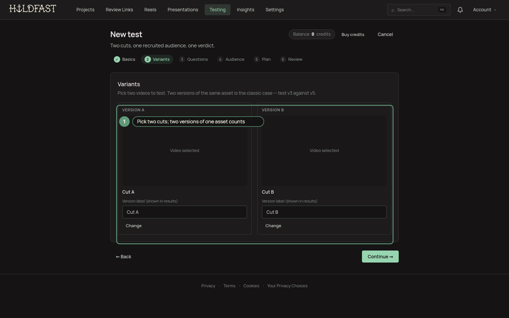Click the Balance 0 credits pill
This screenshot has width=509, height=318.
point(312,34)
